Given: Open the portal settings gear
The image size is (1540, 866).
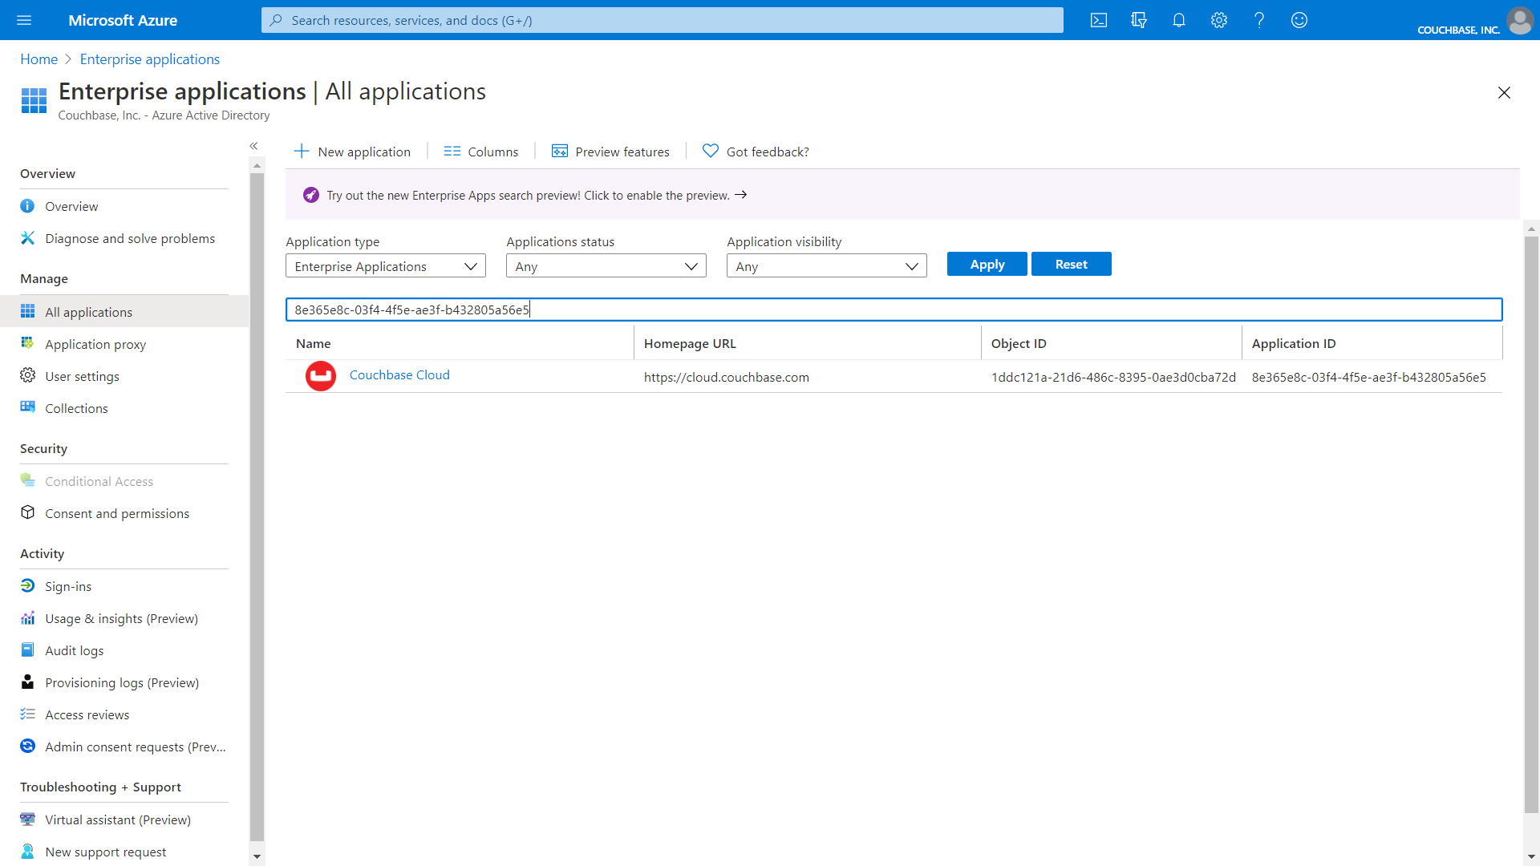Looking at the screenshot, I should coord(1218,20).
